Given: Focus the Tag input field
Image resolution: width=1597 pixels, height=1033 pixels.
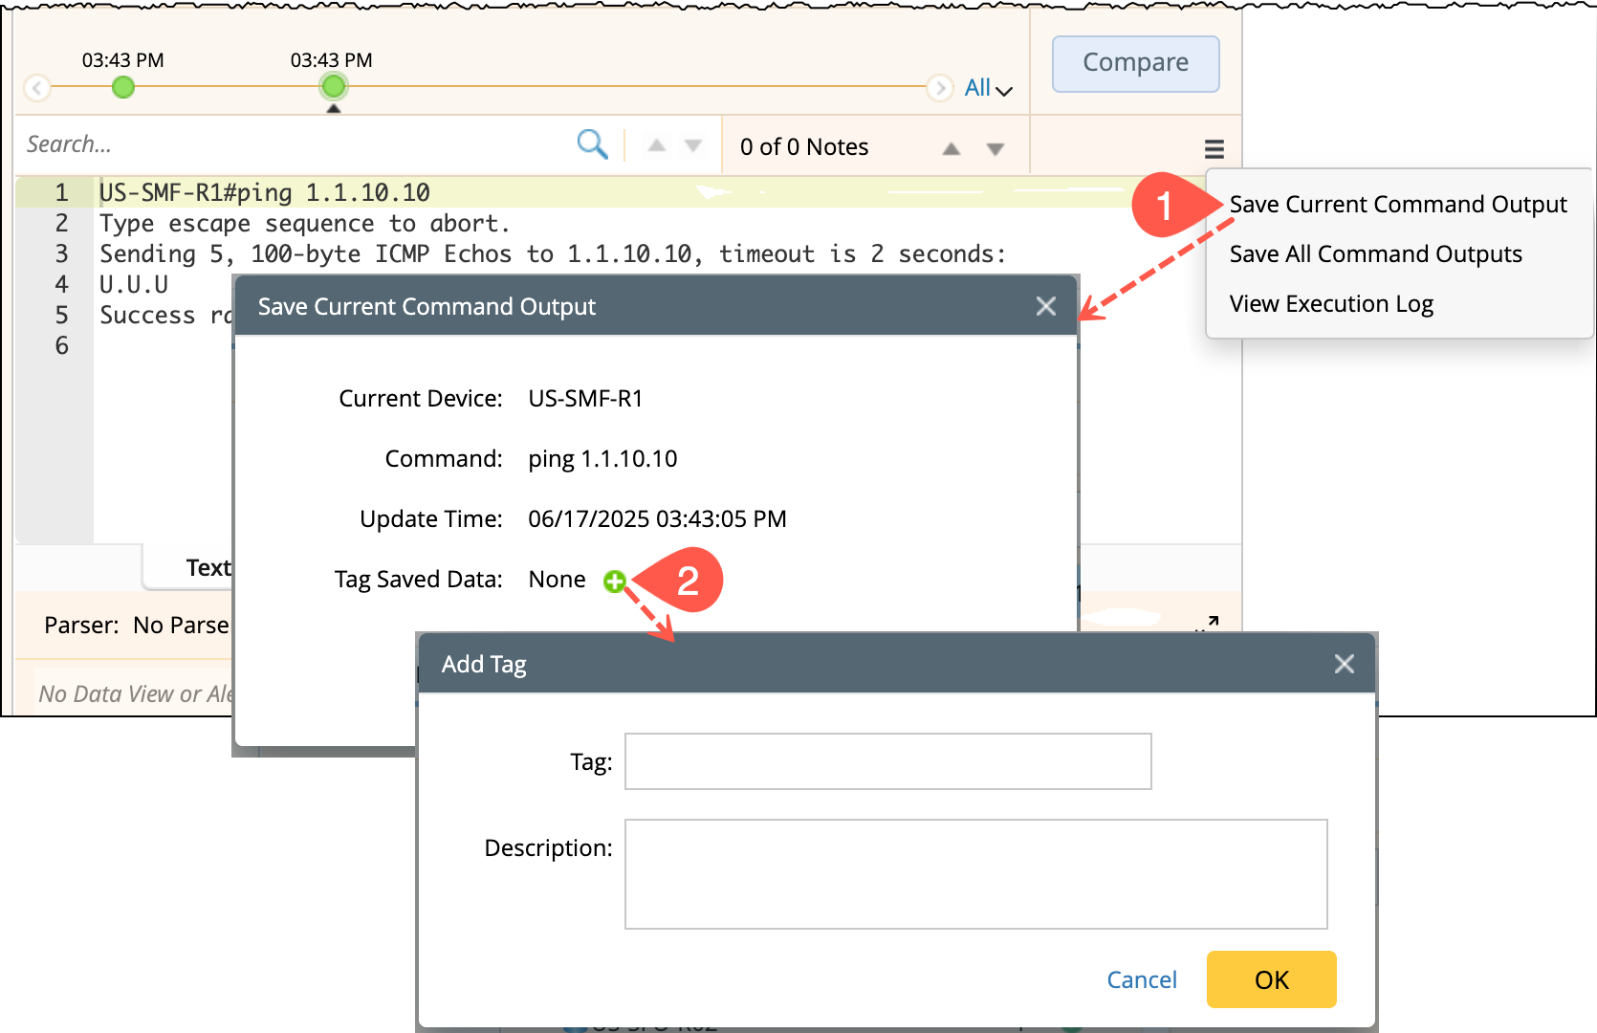Looking at the screenshot, I should (887, 761).
